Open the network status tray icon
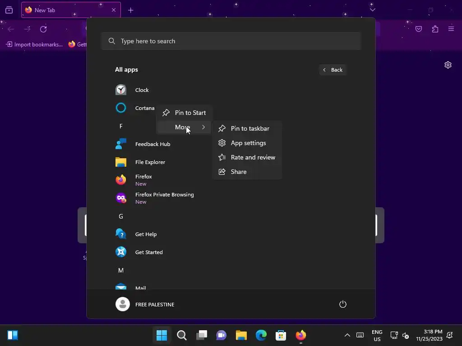This screenshot has height=346, width=462. tap(394, 335)
